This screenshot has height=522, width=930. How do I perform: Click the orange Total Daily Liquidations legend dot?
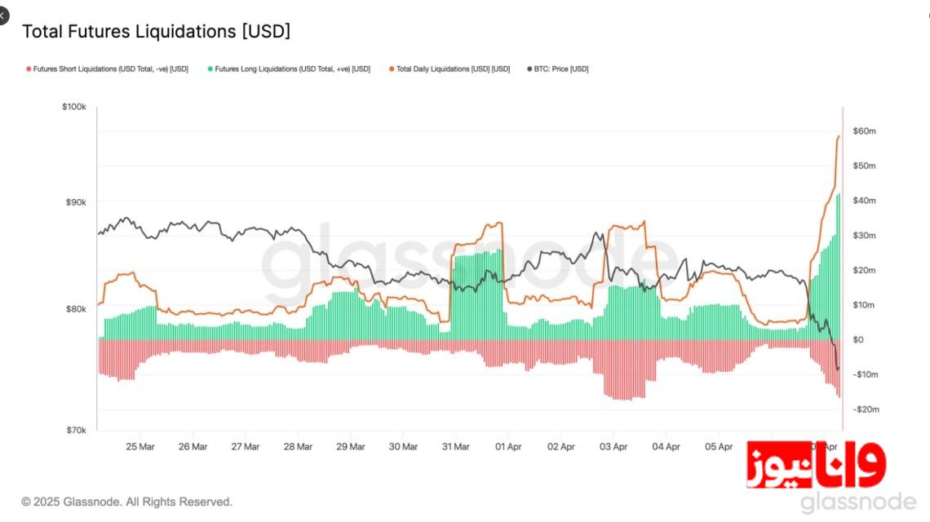pyautogui.click(x=392, y=69)
